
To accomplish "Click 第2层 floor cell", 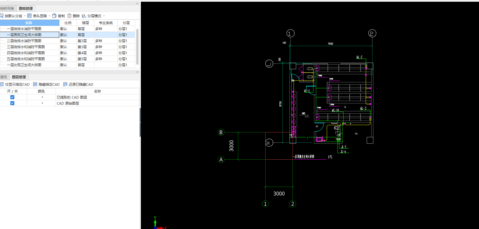I will tap(85, 41).
